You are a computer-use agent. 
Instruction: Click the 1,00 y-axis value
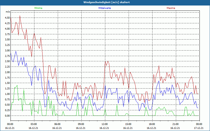[x=7, y=94]
